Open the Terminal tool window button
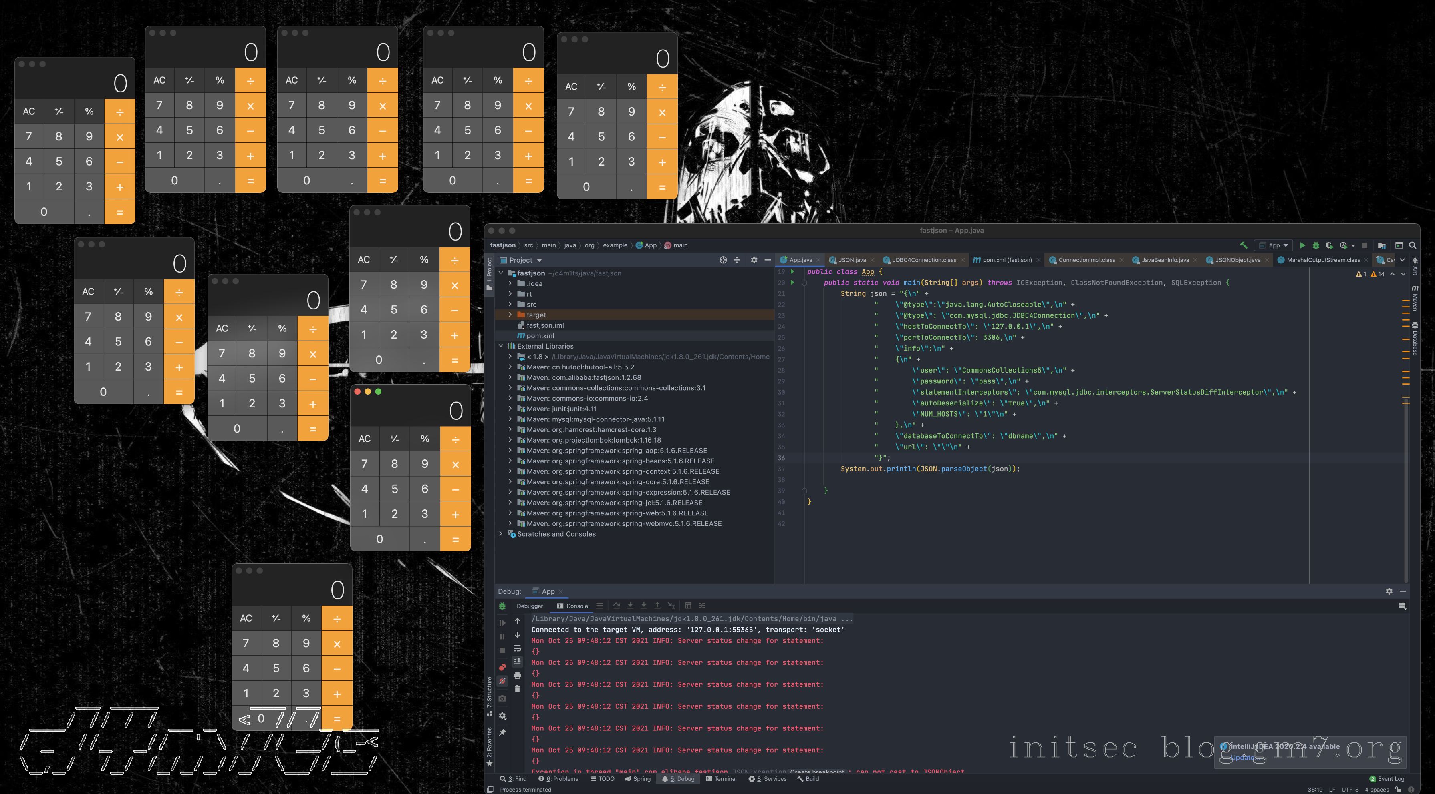Viewport: 1435px width, 794px height. click(x=721, y=778)
